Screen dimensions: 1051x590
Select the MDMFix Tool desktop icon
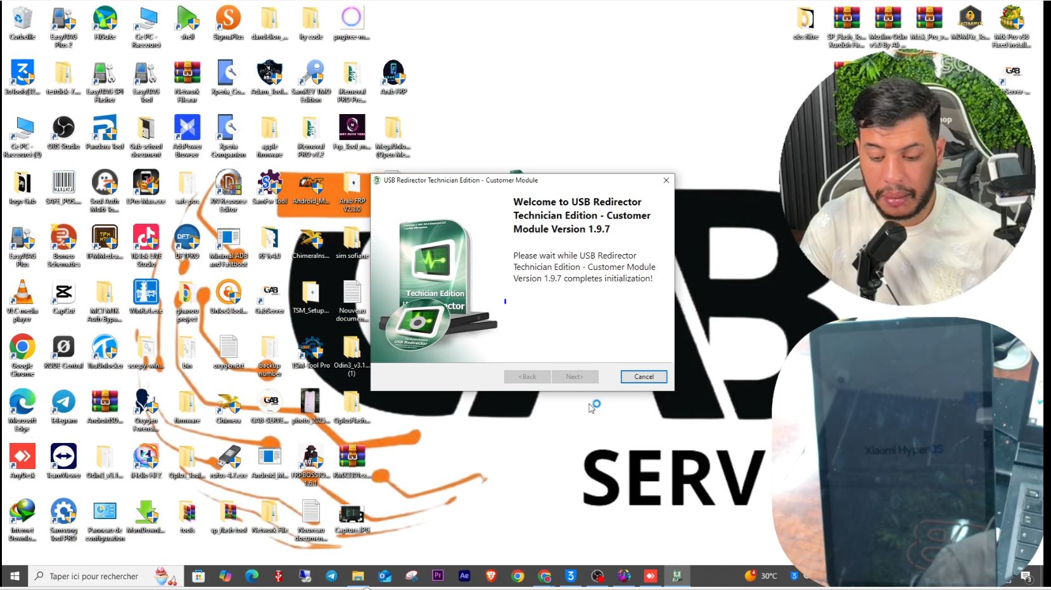click(970, 23)
